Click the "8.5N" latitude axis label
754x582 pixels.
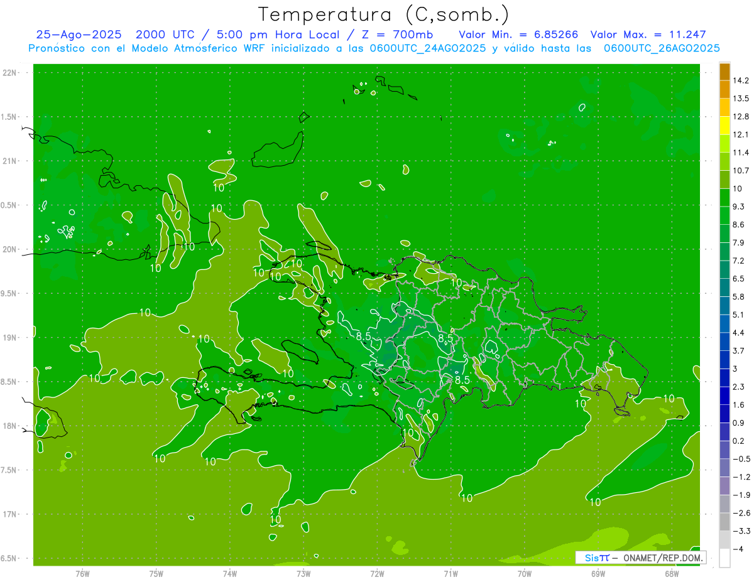pos(9,382)
